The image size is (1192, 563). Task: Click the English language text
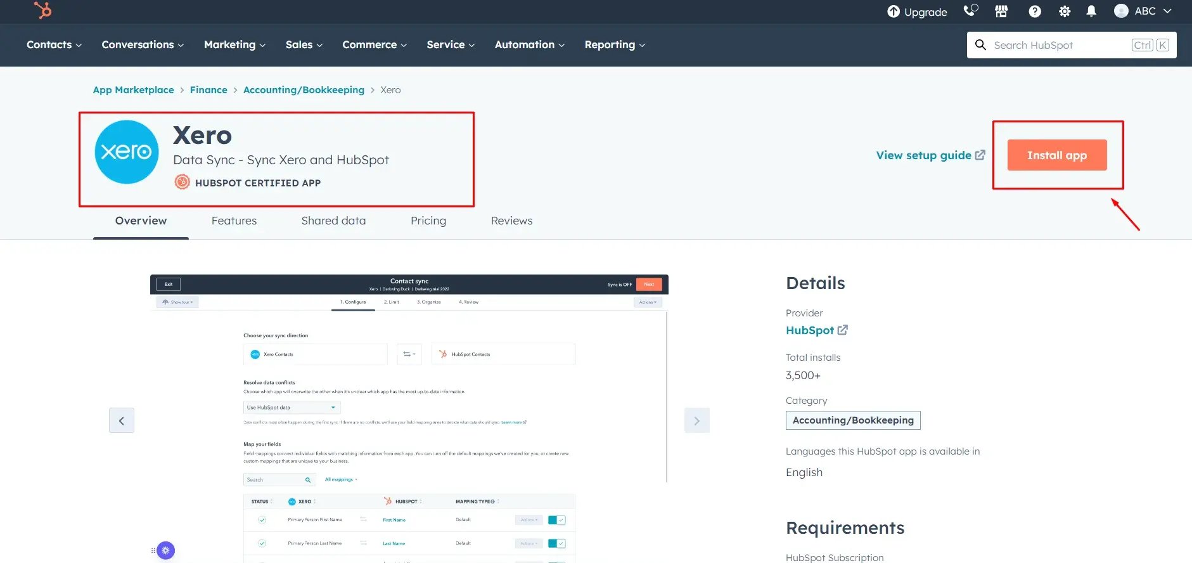pyautogui.click(x=804, y=472)
